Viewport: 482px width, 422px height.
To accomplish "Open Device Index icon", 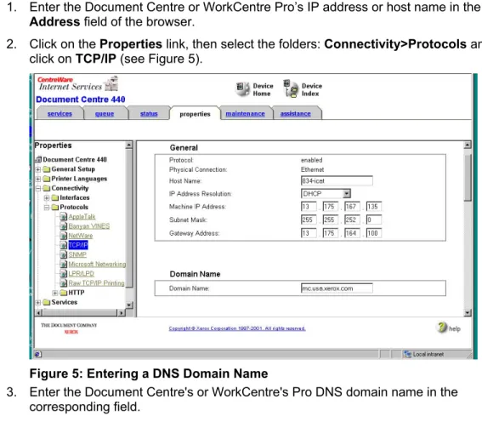I will pos(291,89).
